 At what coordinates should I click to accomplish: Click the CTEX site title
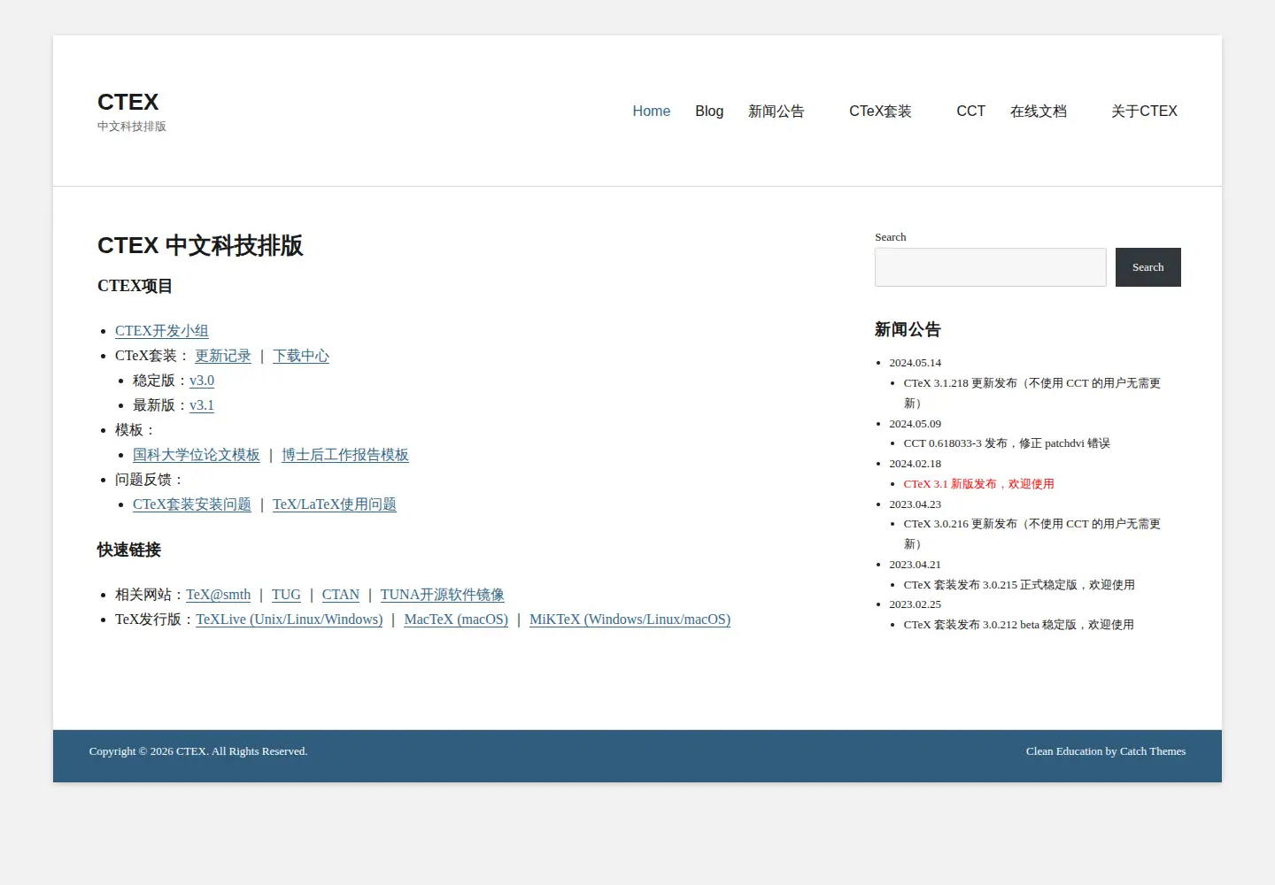(128, 102)
